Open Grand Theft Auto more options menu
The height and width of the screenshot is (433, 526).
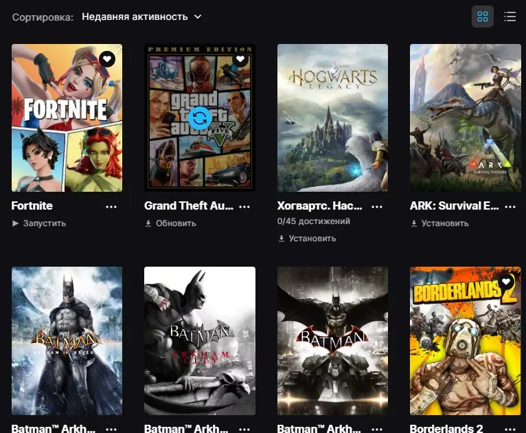coord(244,206)
